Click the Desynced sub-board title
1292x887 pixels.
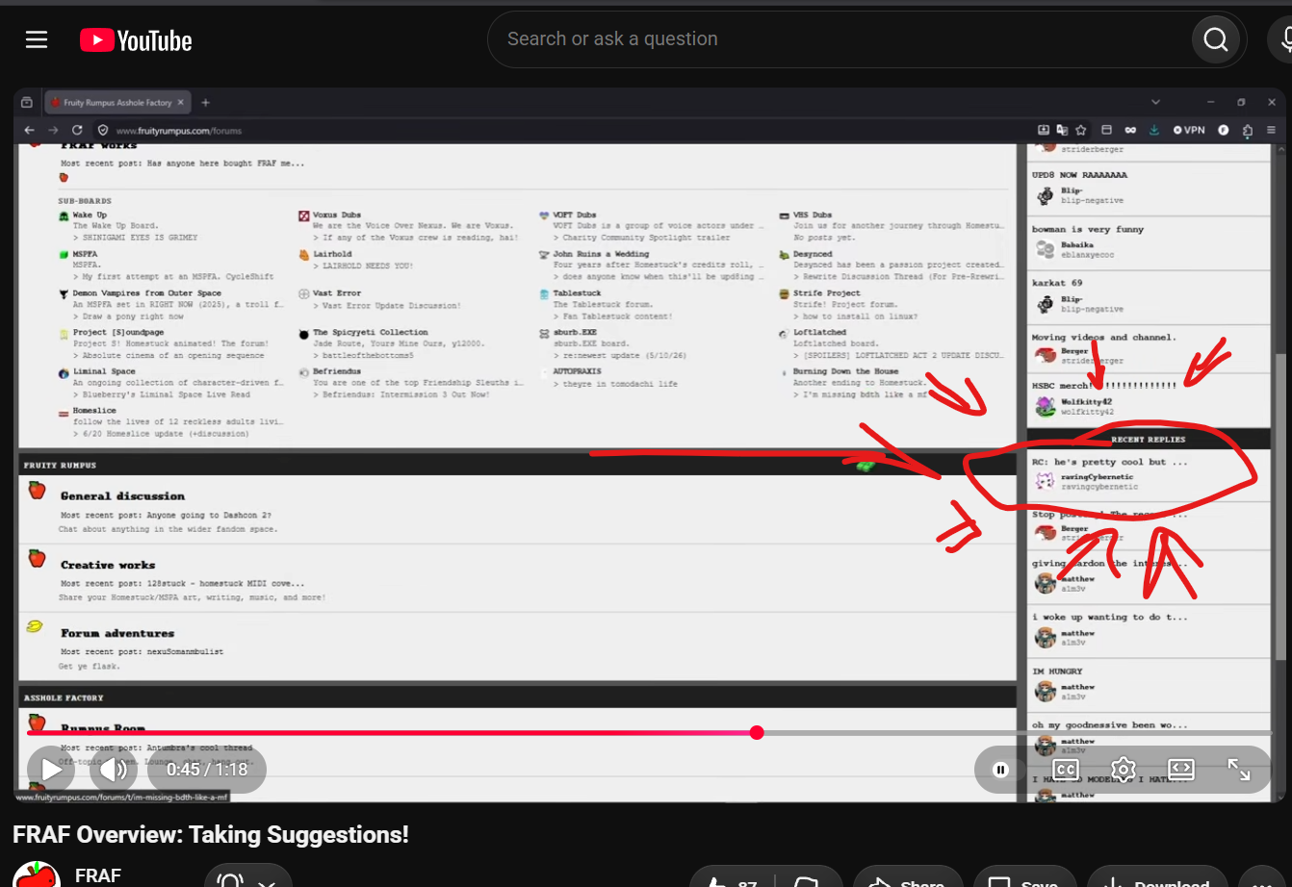pos(813,255)
